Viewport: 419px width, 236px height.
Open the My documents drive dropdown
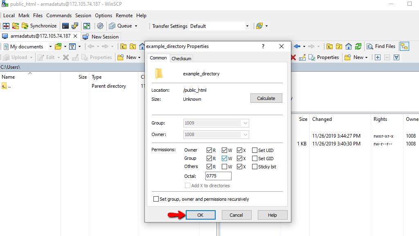[50, 47]
